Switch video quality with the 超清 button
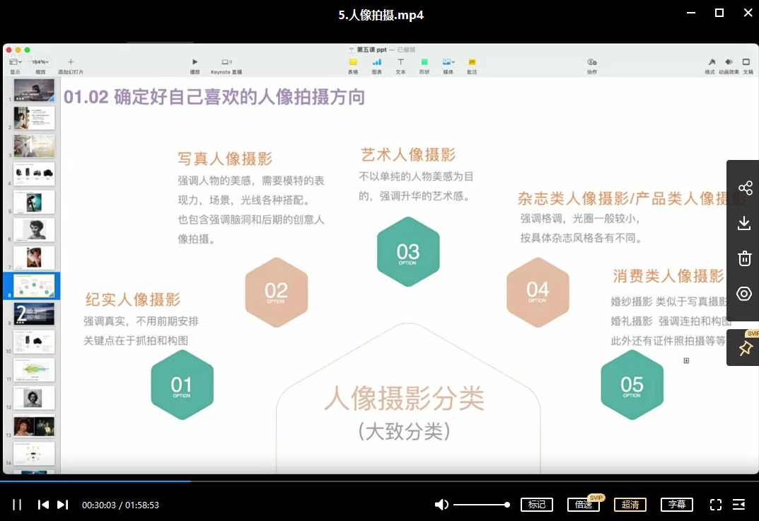The image size is (759, 521). (x=630, y=504)
